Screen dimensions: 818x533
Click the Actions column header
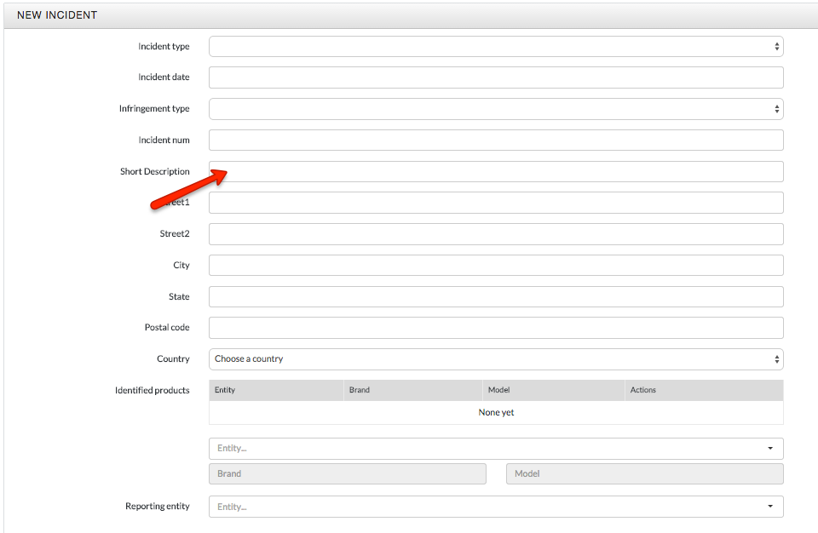pos(643,390)
